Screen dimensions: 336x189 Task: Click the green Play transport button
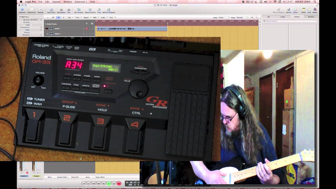pyautogui.click(x=109, y=184)
